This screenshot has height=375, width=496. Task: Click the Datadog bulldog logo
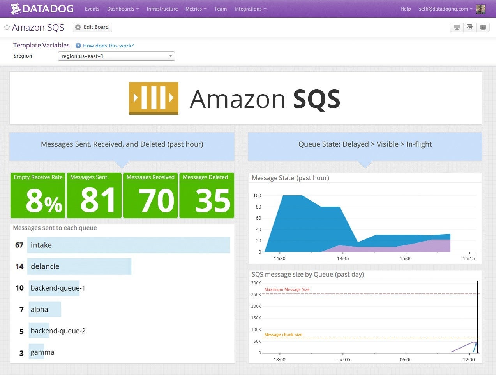click(x=16, y=8)
